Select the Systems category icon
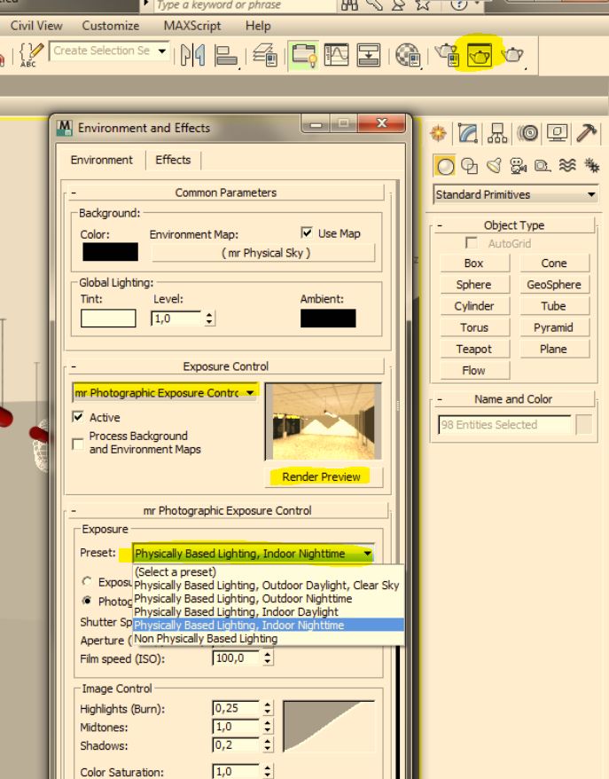Viewport: 609px width, 779px height. 591,166
